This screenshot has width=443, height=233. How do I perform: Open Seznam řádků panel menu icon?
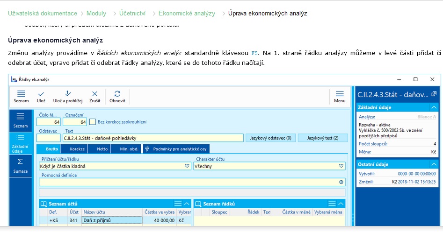pos(332,204)
